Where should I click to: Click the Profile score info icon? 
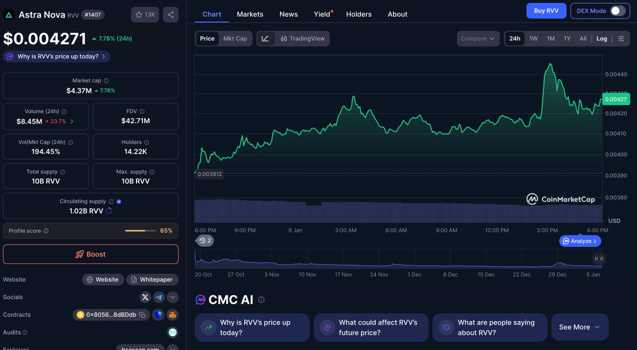pyautogui.click(x=46, y=231)
